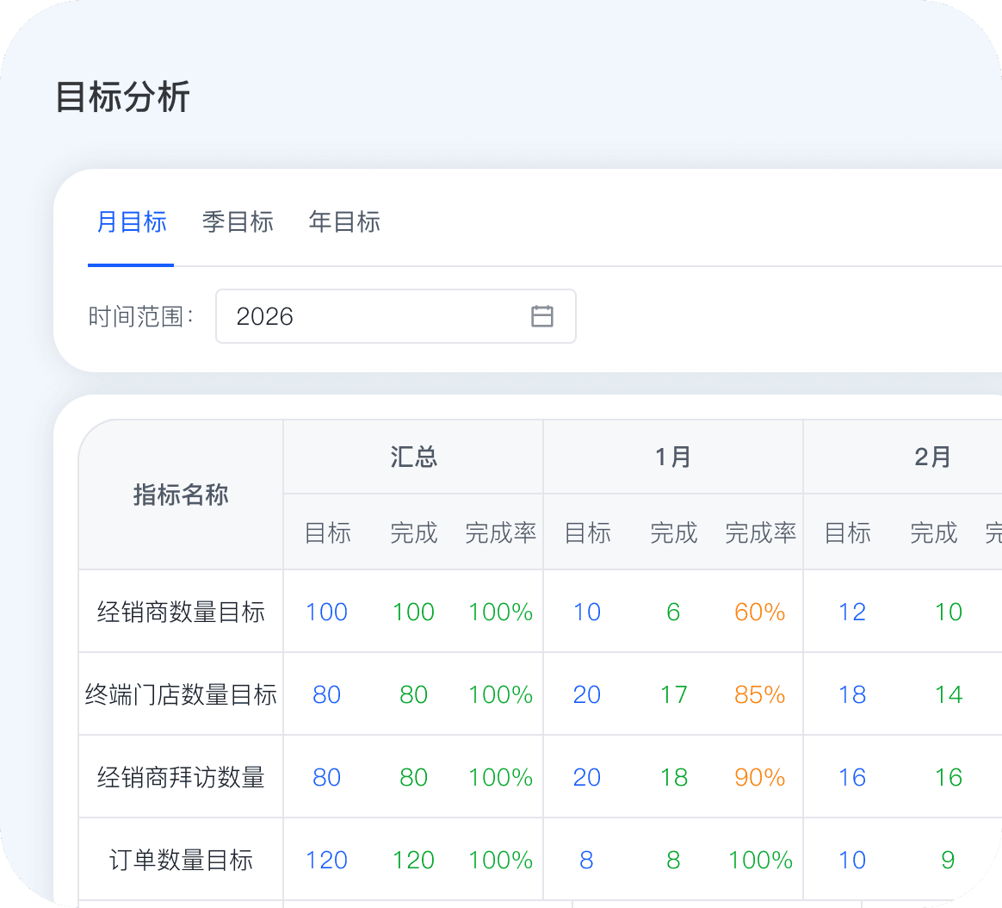Click the 终端门店数量目标 row label
The width and height of the screenshot is (1002, 908).
tap(181, 695)
